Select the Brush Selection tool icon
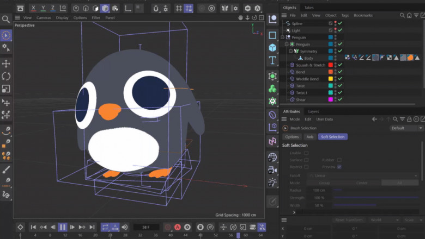This screenshot has height=239, width=425. pyautogui.click(x=6, y=35)
